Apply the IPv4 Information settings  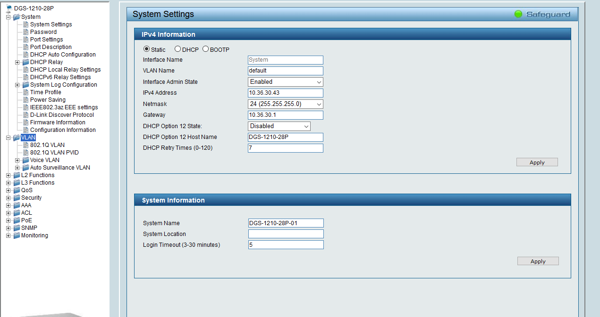[537, 163]
